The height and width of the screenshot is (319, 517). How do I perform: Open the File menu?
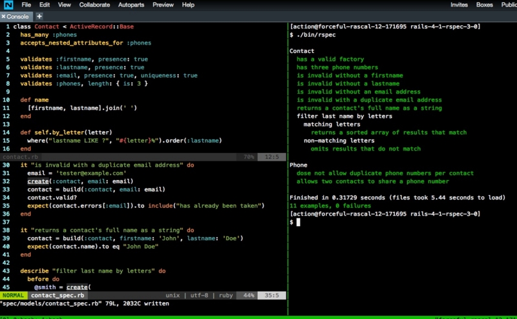[x=26, y=5]
